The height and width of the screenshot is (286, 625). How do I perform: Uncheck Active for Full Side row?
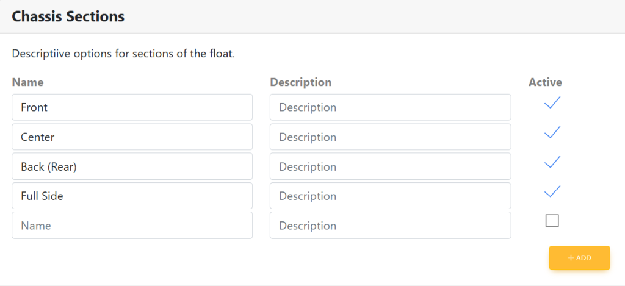[x=552, y=191]
